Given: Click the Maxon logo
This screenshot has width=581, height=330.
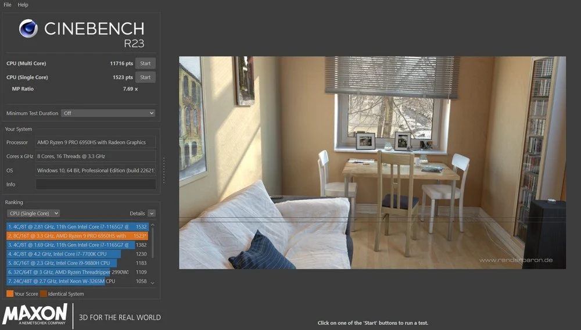Looking at the screenshot, I should pyautogui.click(x=35, y=314).
